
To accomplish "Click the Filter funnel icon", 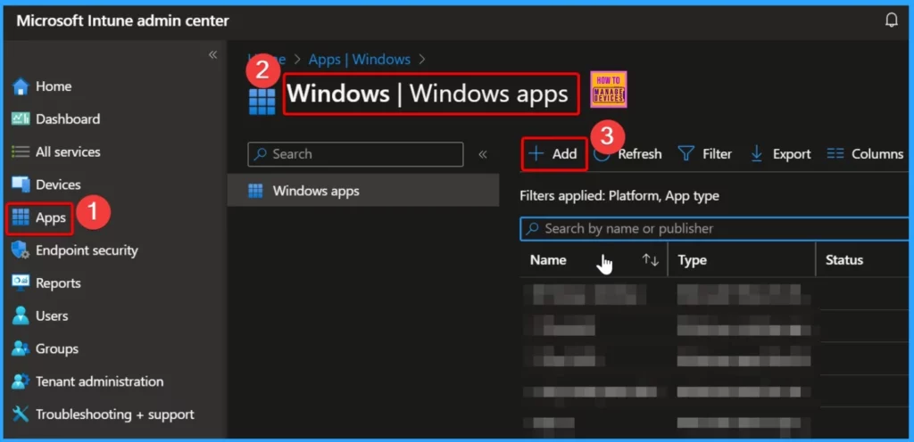I will (686, 154).
